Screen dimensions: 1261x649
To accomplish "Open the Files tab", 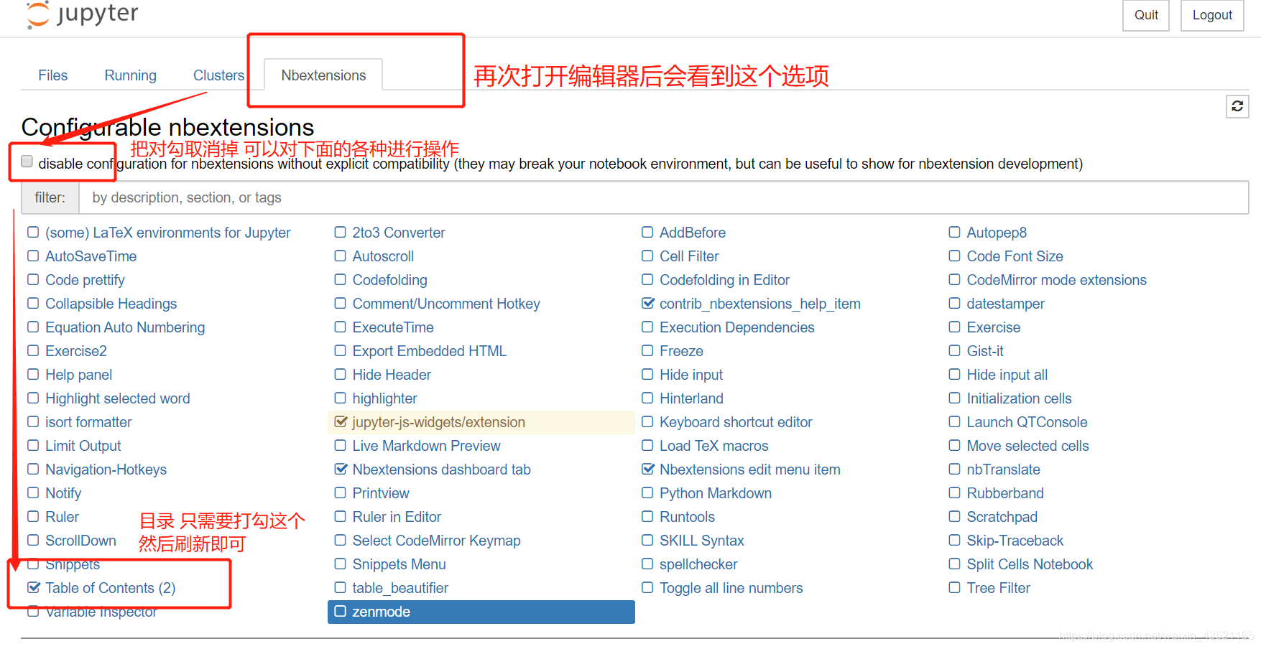I will [53, 75].
